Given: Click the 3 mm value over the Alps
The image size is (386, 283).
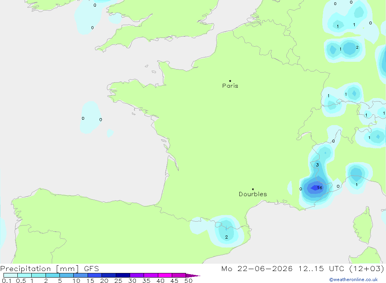Looking at the screenshot, I should click(x=317, y=165).
